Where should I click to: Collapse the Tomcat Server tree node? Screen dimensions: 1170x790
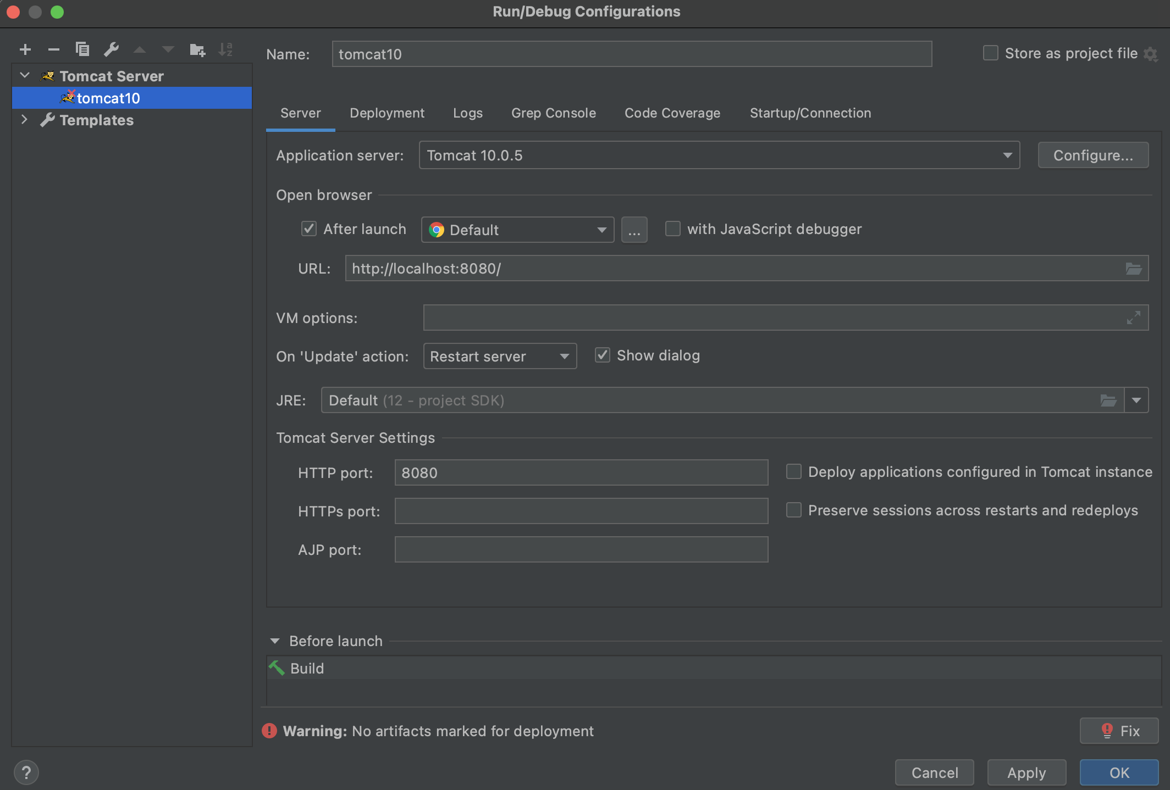[x=25, y=75]
